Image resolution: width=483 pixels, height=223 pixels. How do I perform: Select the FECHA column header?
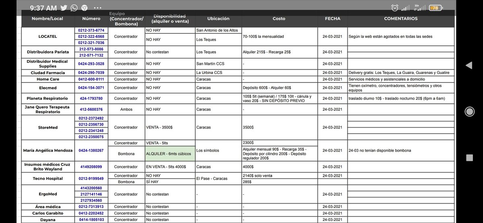(332, 19)
